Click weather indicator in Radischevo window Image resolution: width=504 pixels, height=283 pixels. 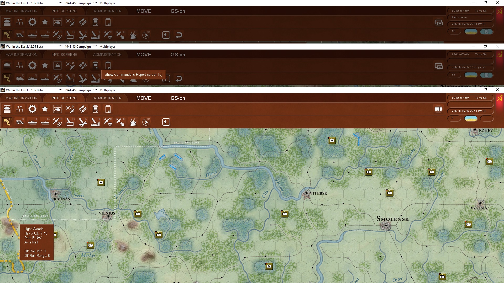(471, 31)
